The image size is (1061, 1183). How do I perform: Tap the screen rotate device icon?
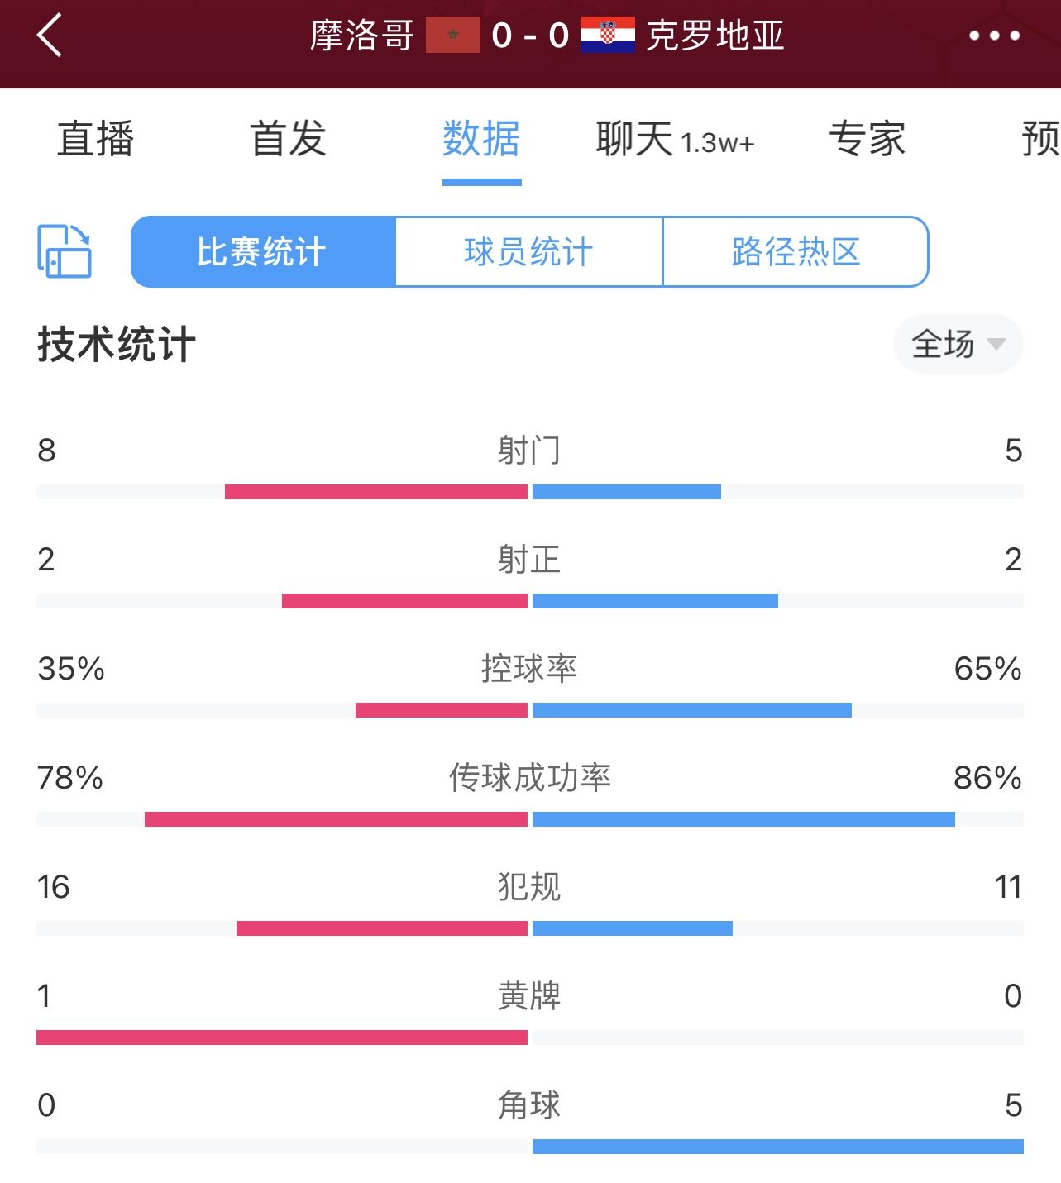[x=65, y=251]
